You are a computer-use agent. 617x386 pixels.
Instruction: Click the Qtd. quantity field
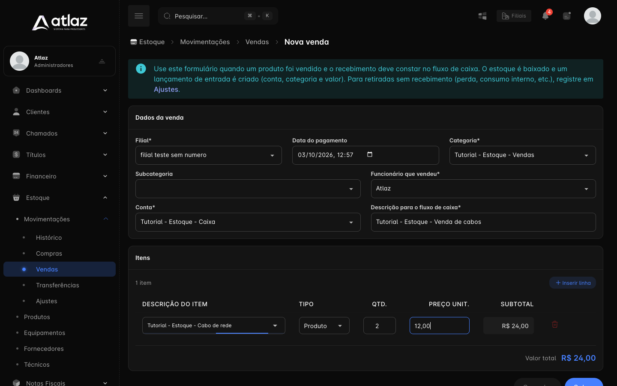click(379, 326)
